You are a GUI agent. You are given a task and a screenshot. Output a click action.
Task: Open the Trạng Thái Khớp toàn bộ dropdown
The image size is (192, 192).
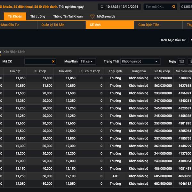click(140, 61)
